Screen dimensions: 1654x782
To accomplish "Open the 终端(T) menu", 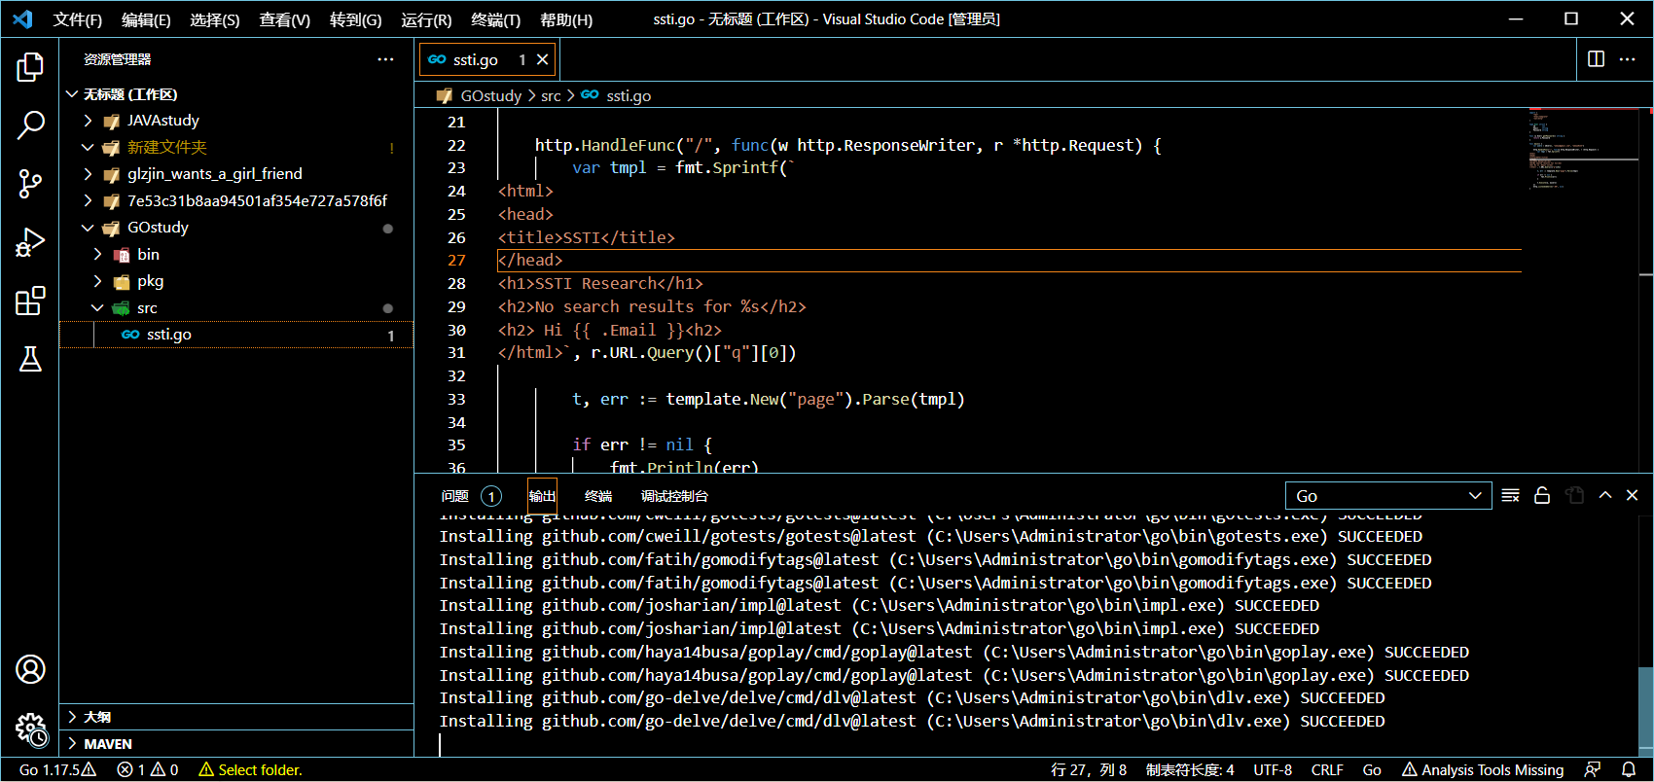I will coord(495,19).
